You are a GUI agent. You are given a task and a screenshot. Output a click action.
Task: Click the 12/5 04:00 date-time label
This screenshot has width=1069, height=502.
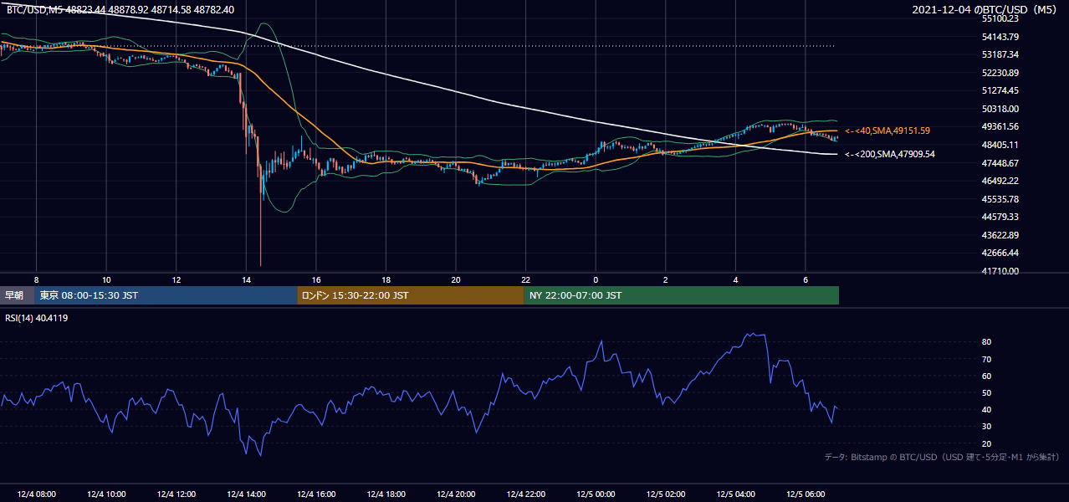tap(735, 494)
